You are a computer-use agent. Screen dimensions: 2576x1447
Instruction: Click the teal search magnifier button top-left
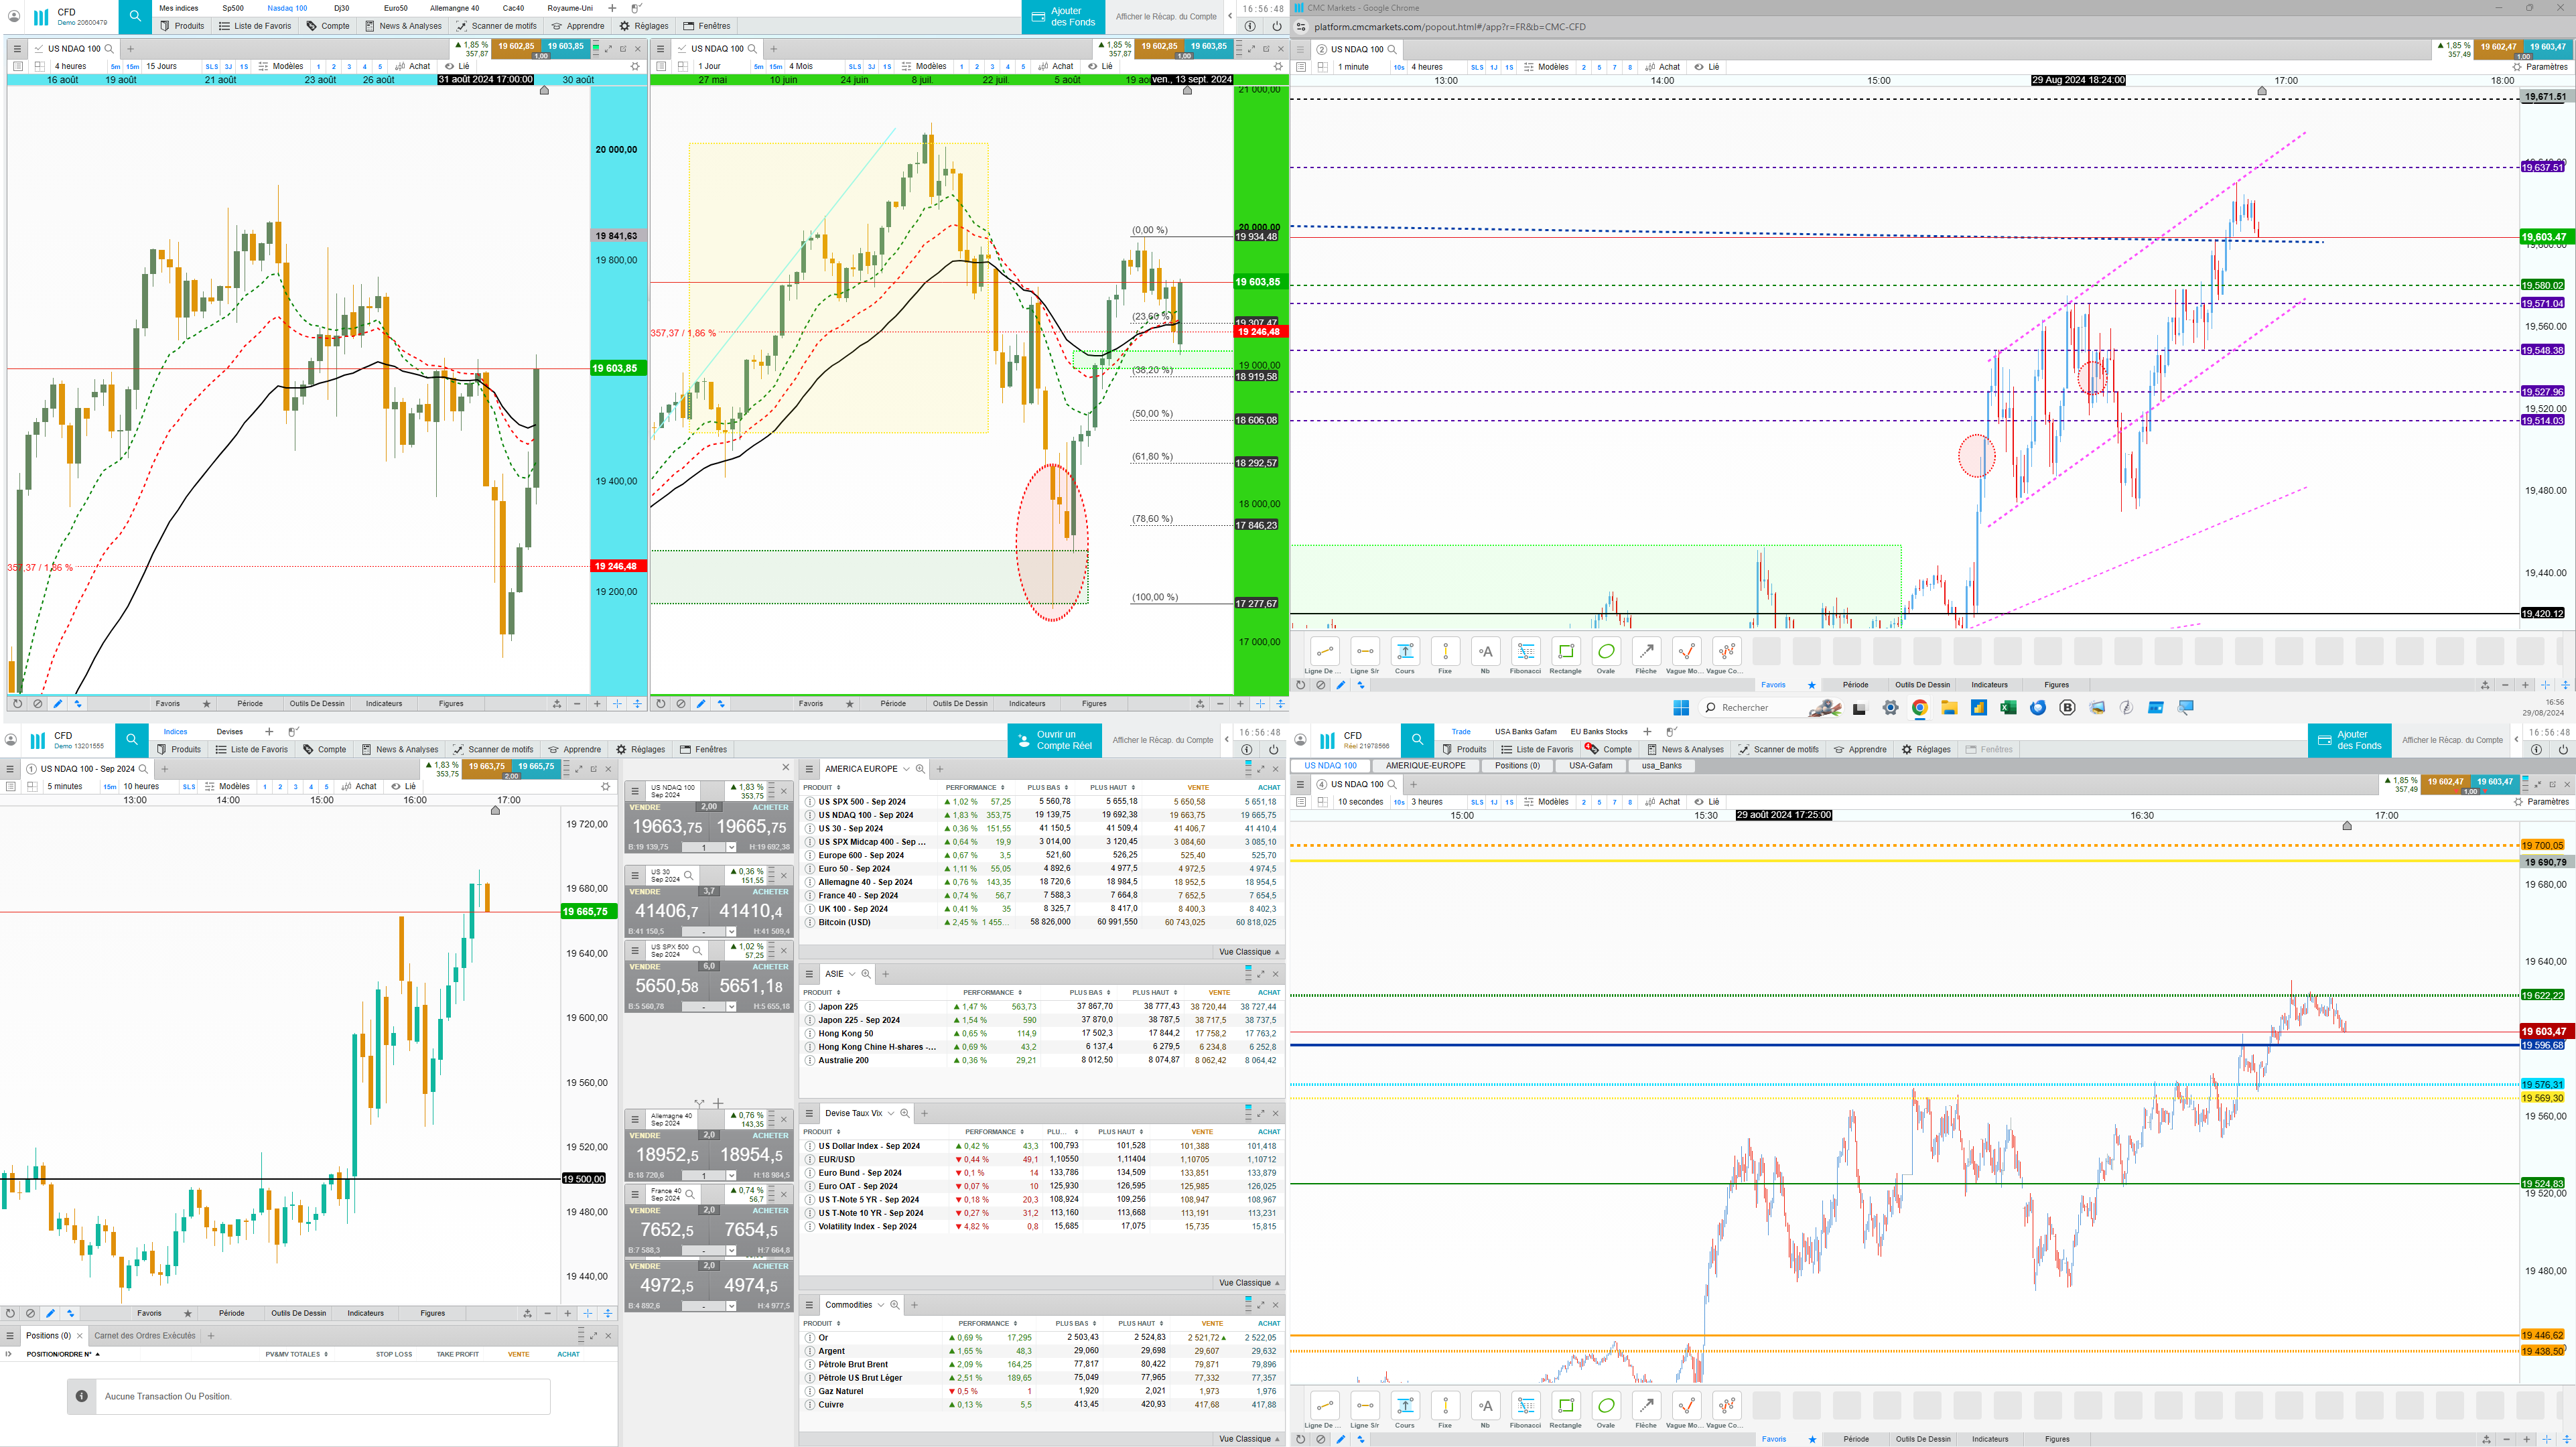[x=135, y=16]
